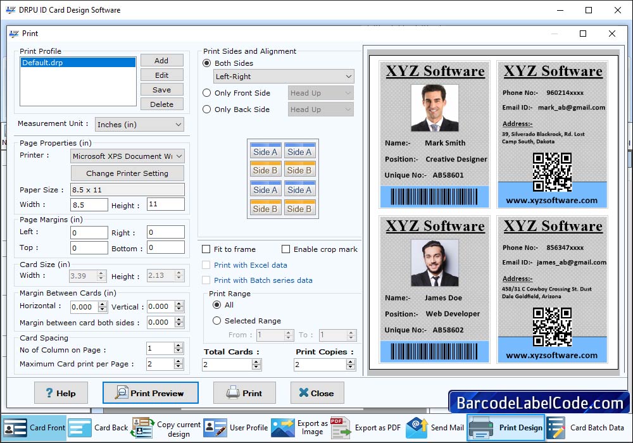Viewport: 633px width, 443px height.
Task: Click the Delete profile button
Action: pyautogui.click(x=161, y=104)
